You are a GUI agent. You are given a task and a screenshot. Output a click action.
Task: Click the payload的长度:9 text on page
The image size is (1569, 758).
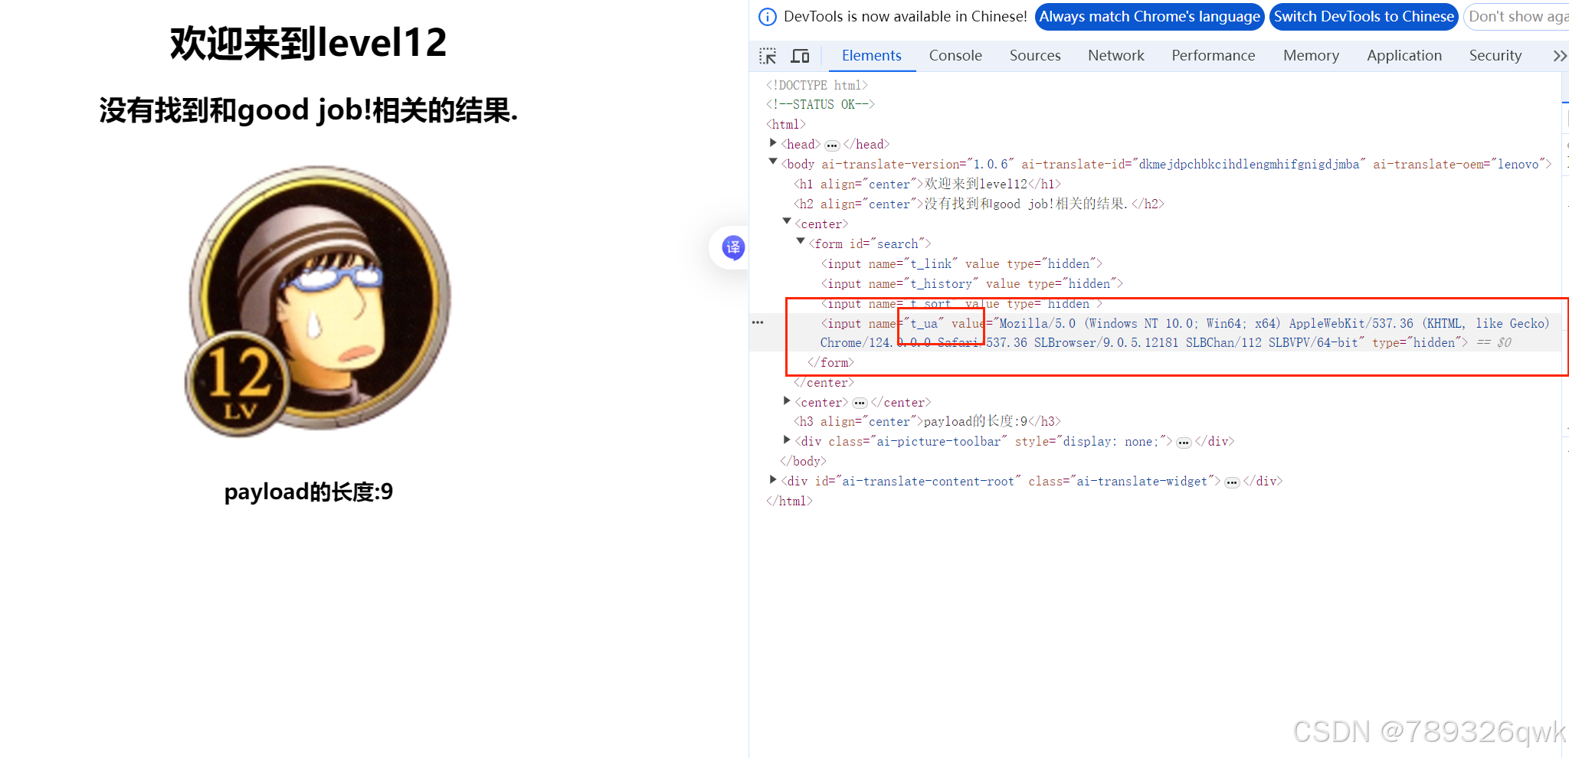point(309,492)
